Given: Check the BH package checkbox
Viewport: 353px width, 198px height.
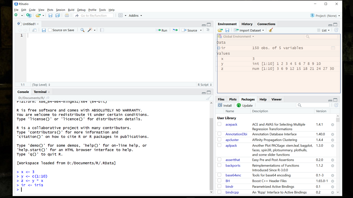Looking at the screenshot, I should [x=219, y=181].
